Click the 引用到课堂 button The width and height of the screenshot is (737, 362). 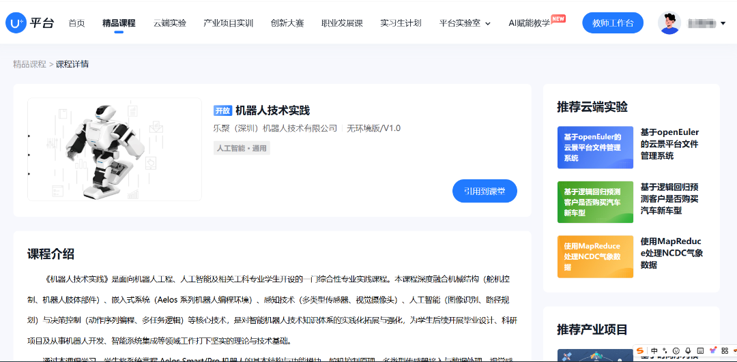tap(485, 191)
